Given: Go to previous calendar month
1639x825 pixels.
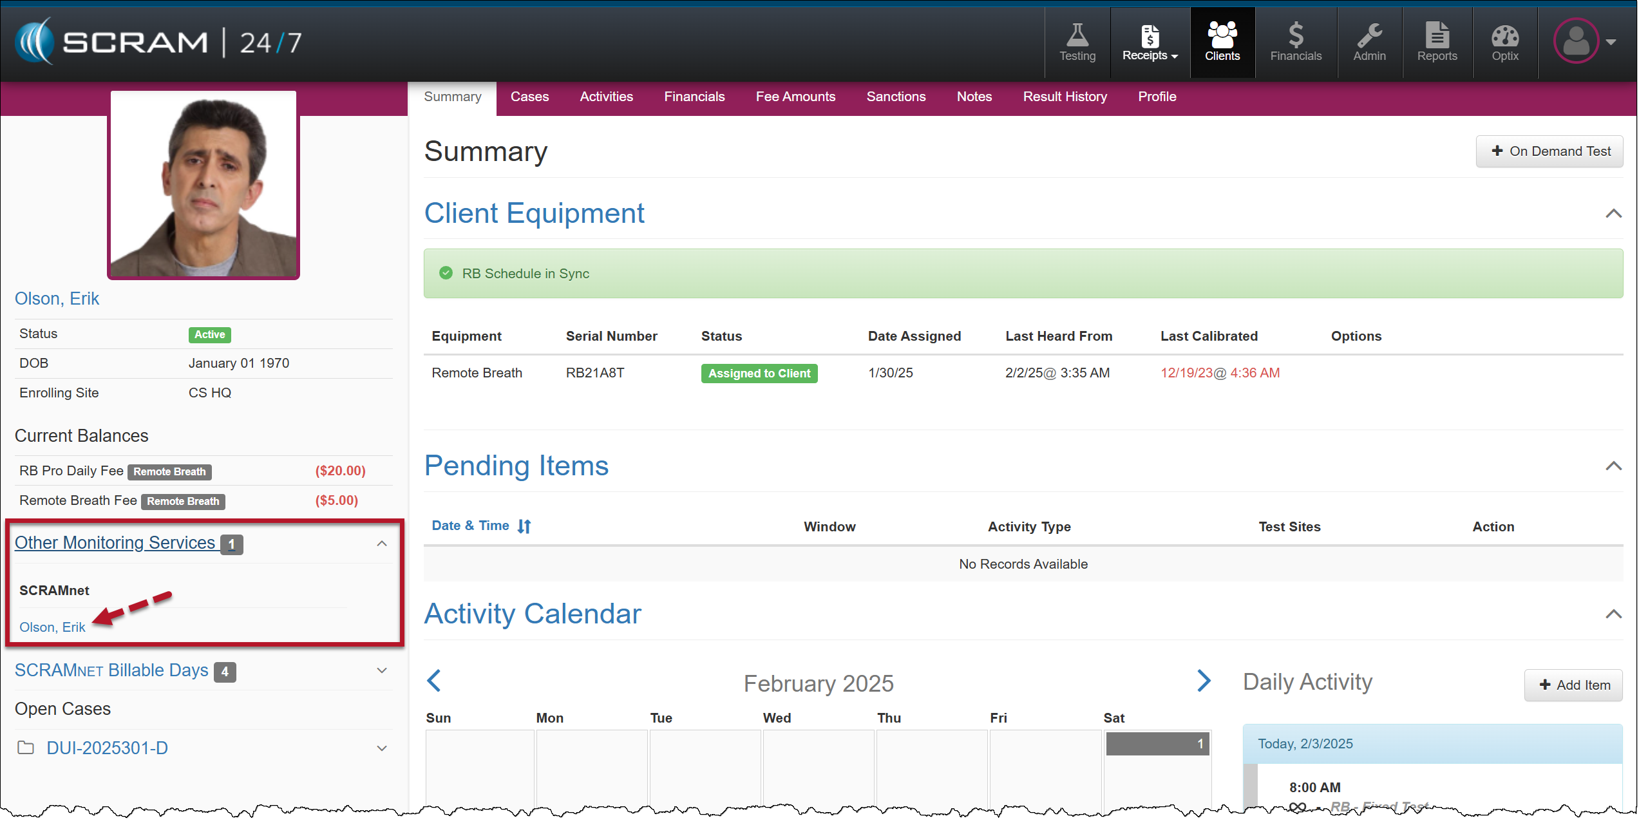Looking at the screenshot, I should pyautogui.click(x=434, y=680).
